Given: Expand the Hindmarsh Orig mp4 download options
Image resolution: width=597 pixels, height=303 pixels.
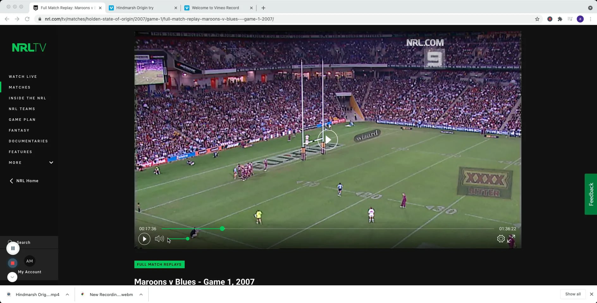Looking at the screenshot, I should tap(67, 294).
